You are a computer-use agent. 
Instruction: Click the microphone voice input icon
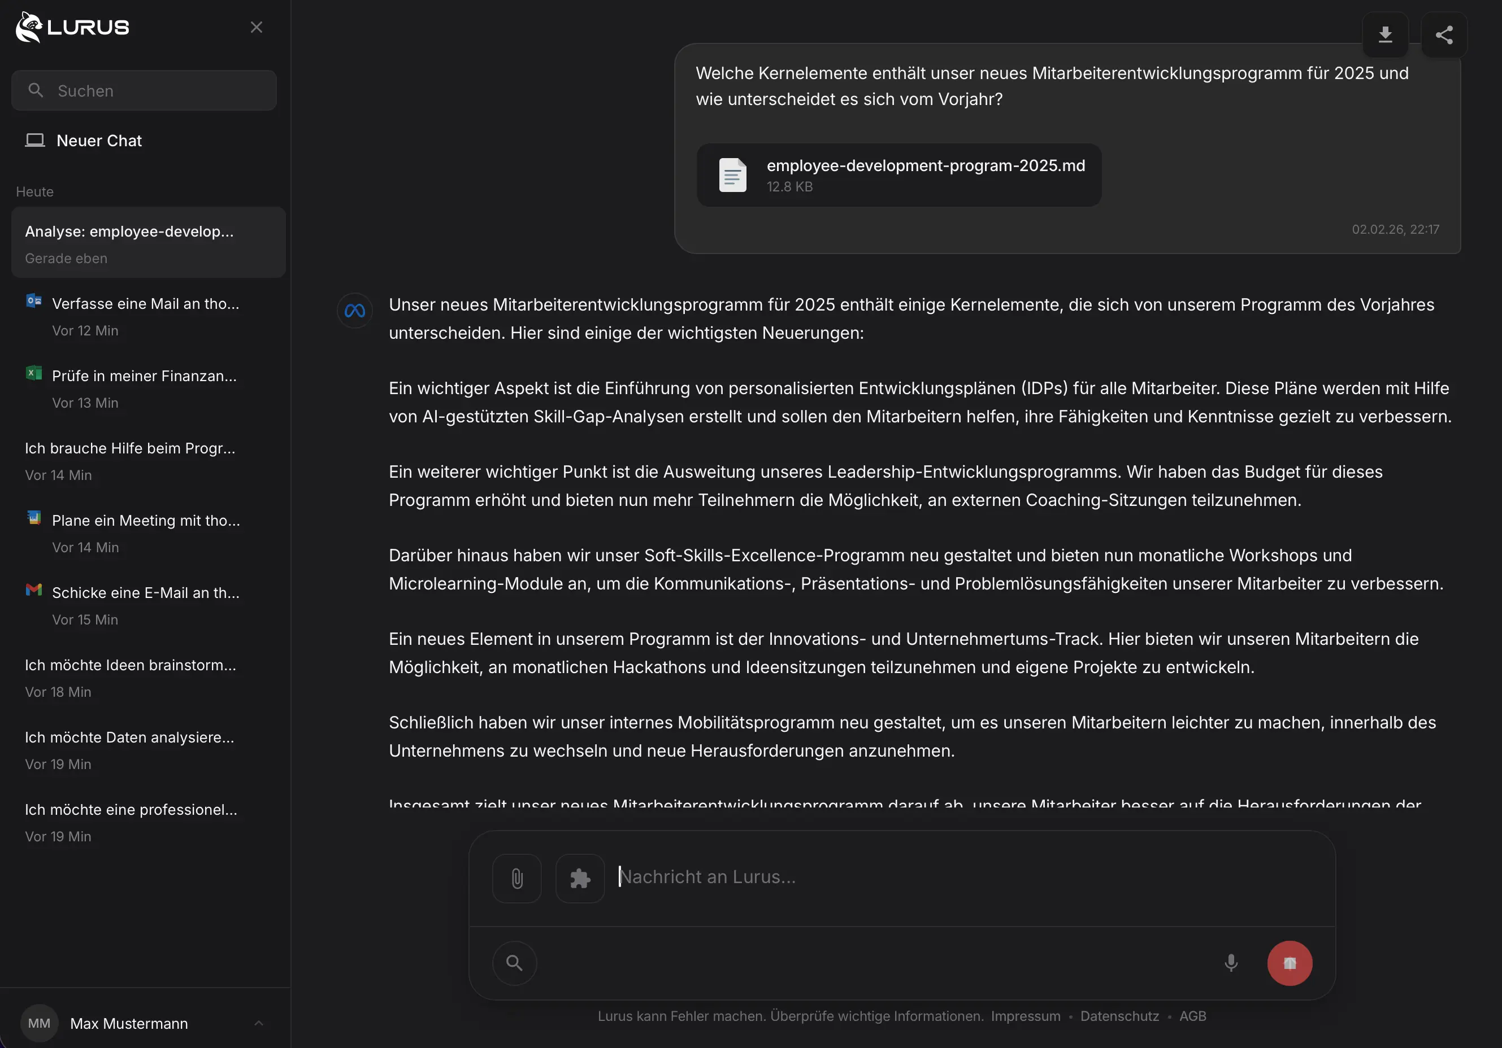(x=1231, y=962)
